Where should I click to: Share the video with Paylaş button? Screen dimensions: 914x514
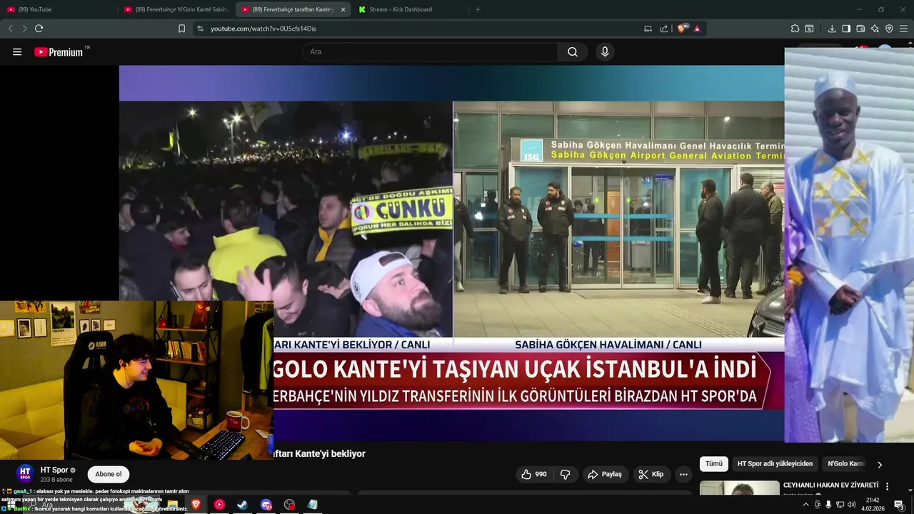[605, 474]
